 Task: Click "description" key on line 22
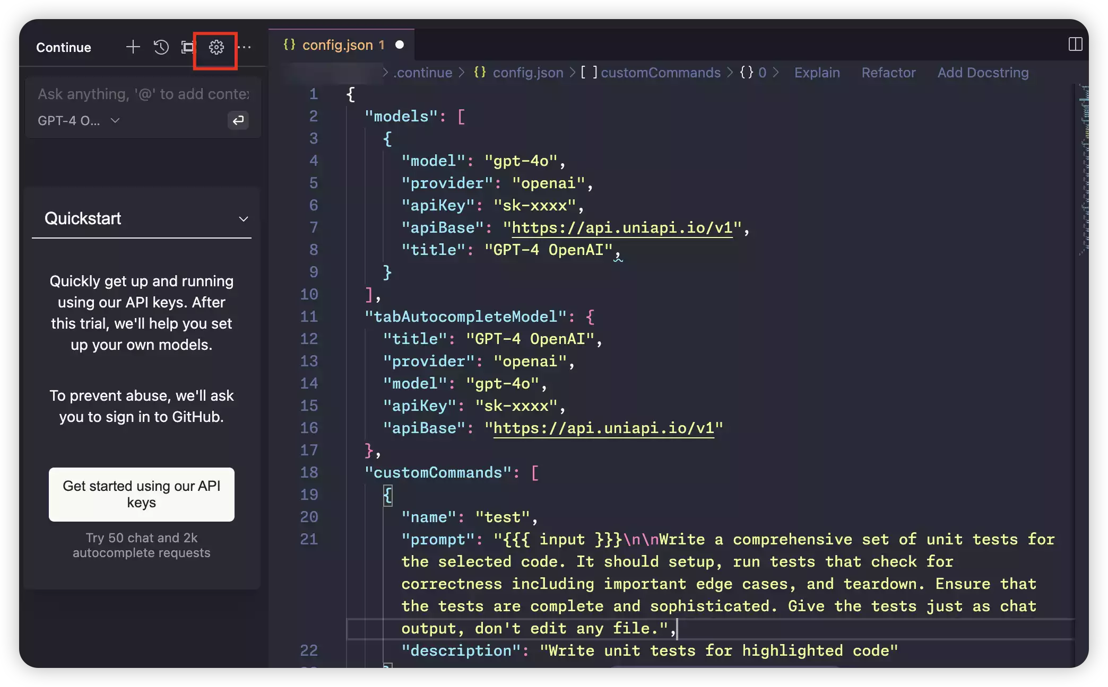(x=461, y=651)
